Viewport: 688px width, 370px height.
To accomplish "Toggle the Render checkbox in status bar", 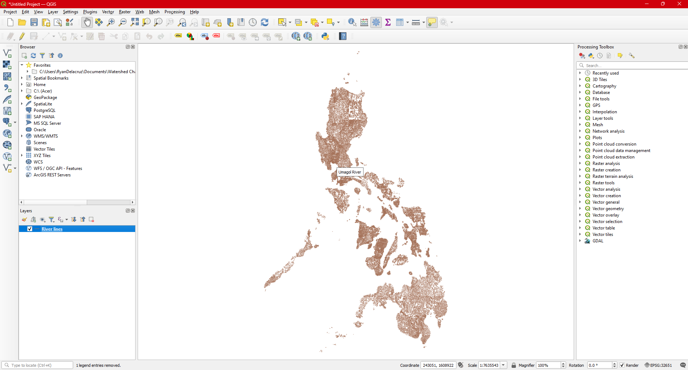I will click(622, 365).
